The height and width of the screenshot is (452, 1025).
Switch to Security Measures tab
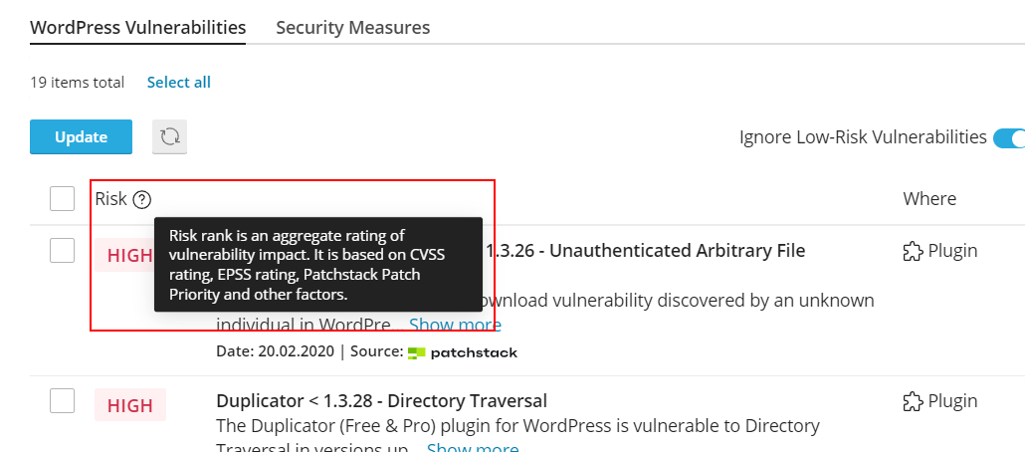click(x=353, y=27)
